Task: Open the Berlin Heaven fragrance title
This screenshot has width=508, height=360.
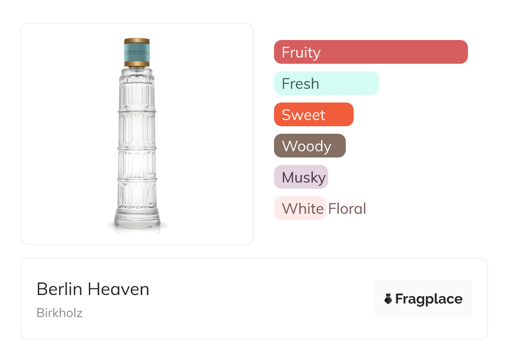Action: [x=93, y=289]
